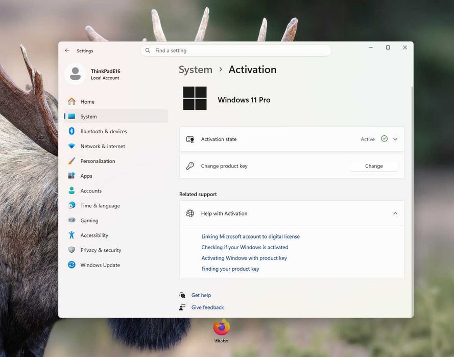
Task: Open Finding your product key link
Action: (230, 269)
